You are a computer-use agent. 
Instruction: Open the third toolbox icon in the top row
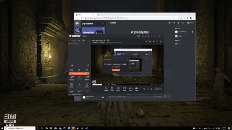[87, 70]
